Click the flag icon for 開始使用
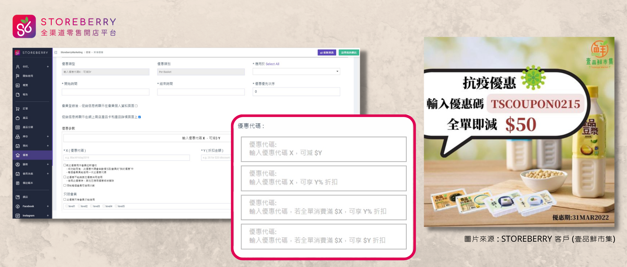 (x=18, y=76)
